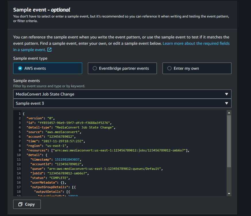
Task: Click the code editor vertical scrollbar thumb
Action: pos(229,141)
